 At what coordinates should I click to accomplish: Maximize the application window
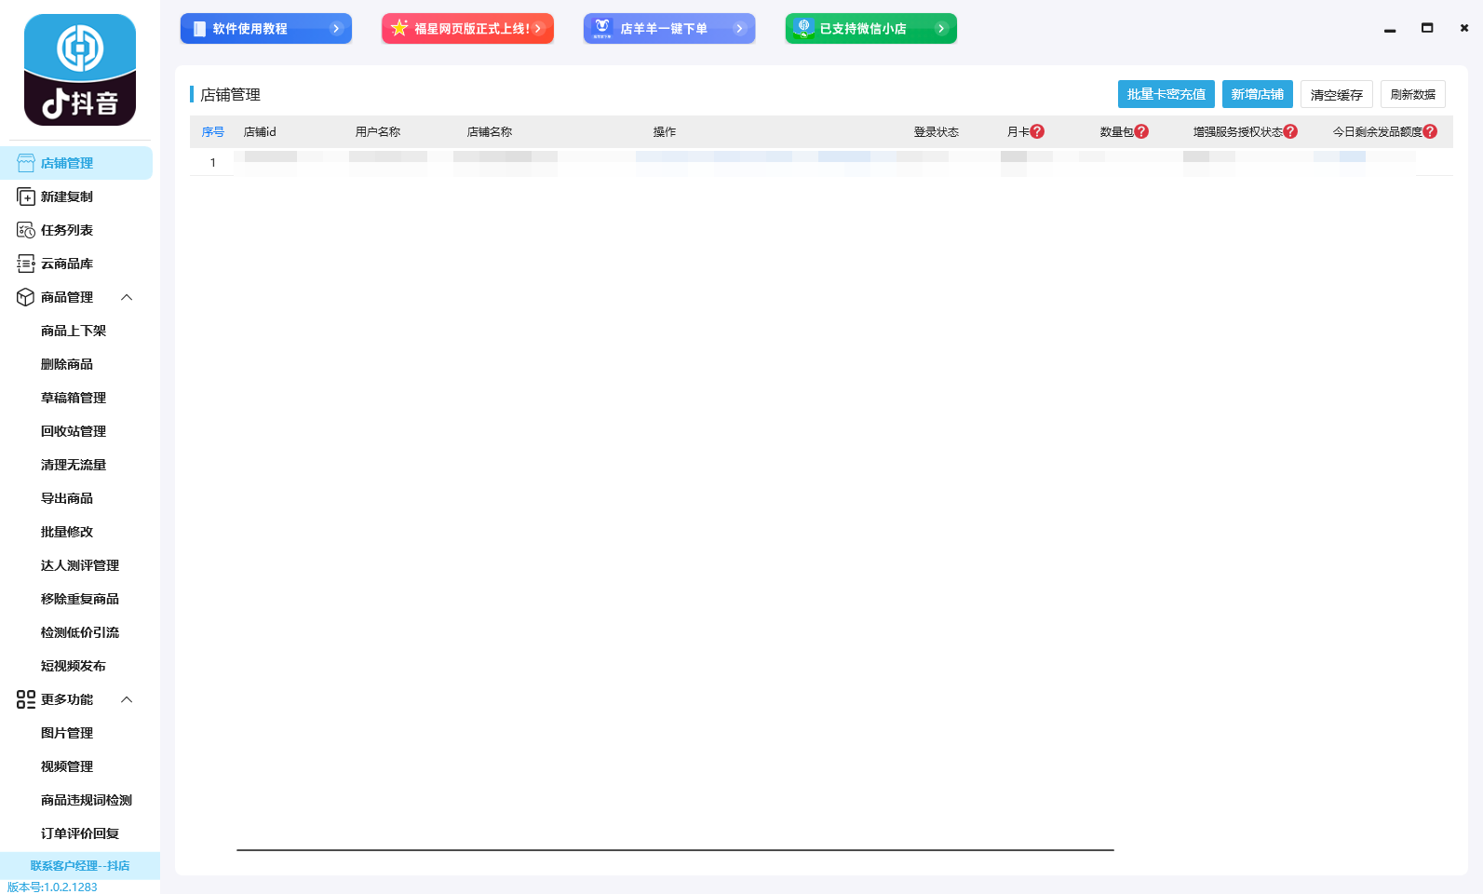[x=1427, y=28]
